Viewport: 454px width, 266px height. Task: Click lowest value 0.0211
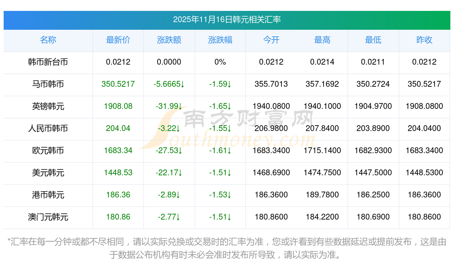(x=373, y=62)
